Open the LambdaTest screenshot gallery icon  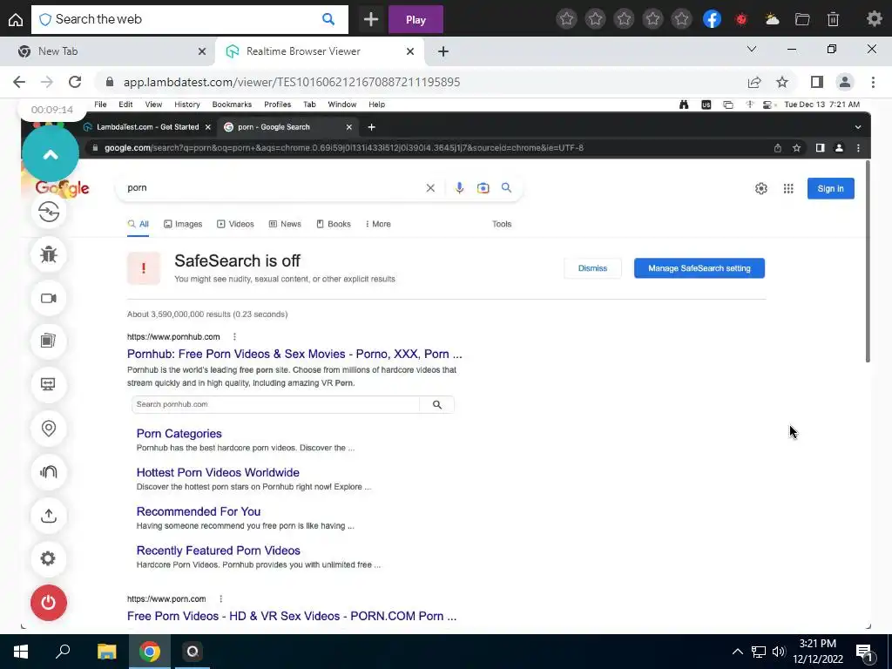click(x=49, y=341)
